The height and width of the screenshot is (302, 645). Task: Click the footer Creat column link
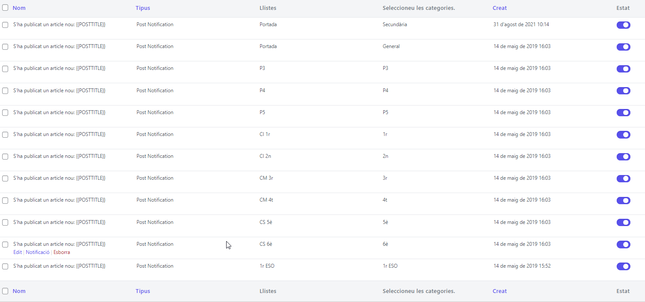click(500, 291)
